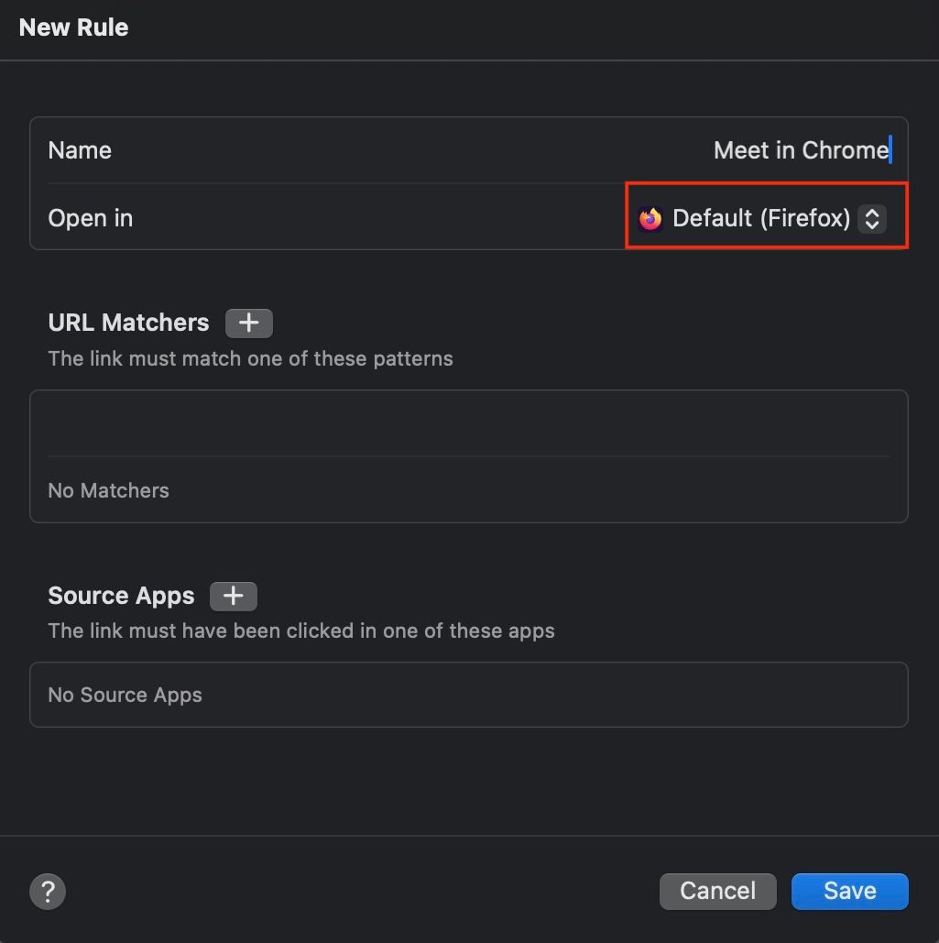Viewport: 939px width, 943px height.
Task: Click the Firefox icon in Open in row
Action: click(650, 218)
